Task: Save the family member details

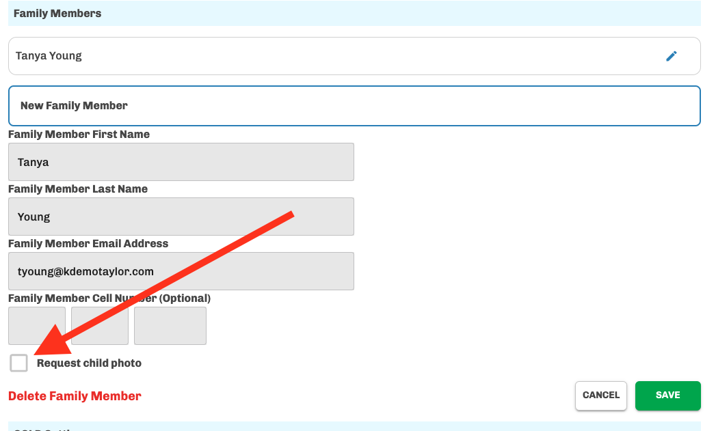Action: pos(667,395)
